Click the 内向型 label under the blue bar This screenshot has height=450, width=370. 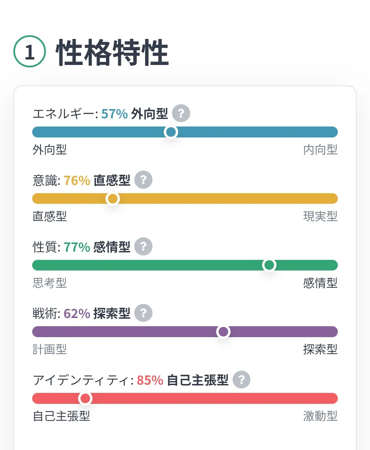point(320,150)
